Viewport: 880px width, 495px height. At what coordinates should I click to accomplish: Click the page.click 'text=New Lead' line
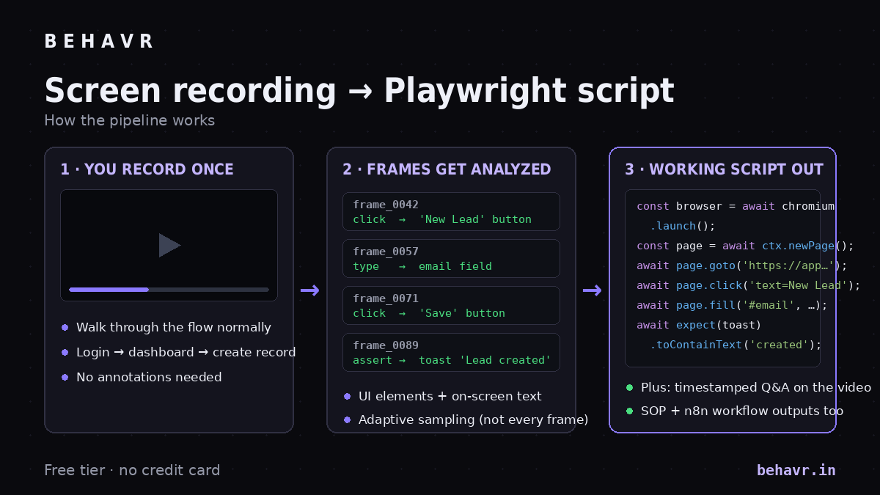749,286
